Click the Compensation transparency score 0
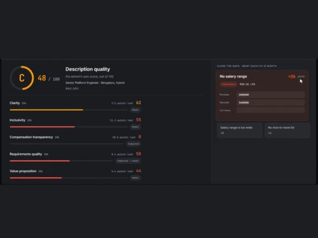318x238 pixels. point(140,137)
